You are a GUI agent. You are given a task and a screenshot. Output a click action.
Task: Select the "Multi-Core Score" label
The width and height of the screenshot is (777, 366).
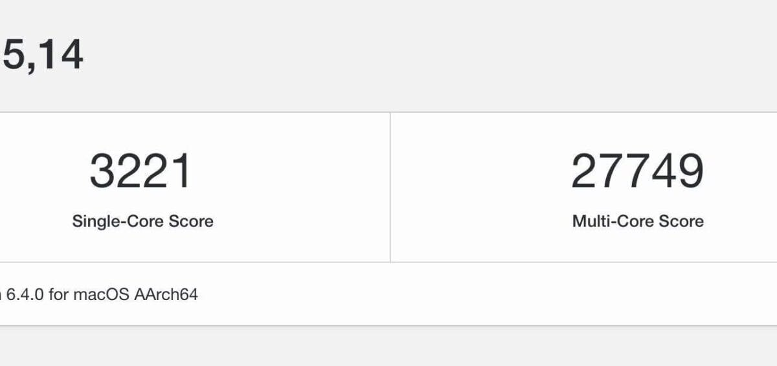(x=638, y=221)
